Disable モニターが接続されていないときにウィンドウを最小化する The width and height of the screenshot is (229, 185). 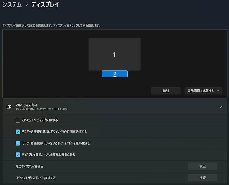[x=18, y=143]
